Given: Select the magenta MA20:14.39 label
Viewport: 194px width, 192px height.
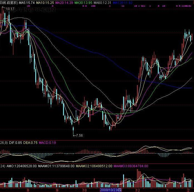Looking at the screenshot, I should click(x=64, y=3).
